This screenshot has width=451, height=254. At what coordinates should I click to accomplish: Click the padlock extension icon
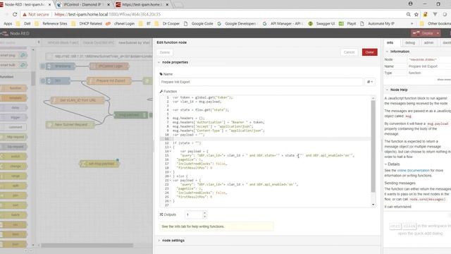point(425,14)
